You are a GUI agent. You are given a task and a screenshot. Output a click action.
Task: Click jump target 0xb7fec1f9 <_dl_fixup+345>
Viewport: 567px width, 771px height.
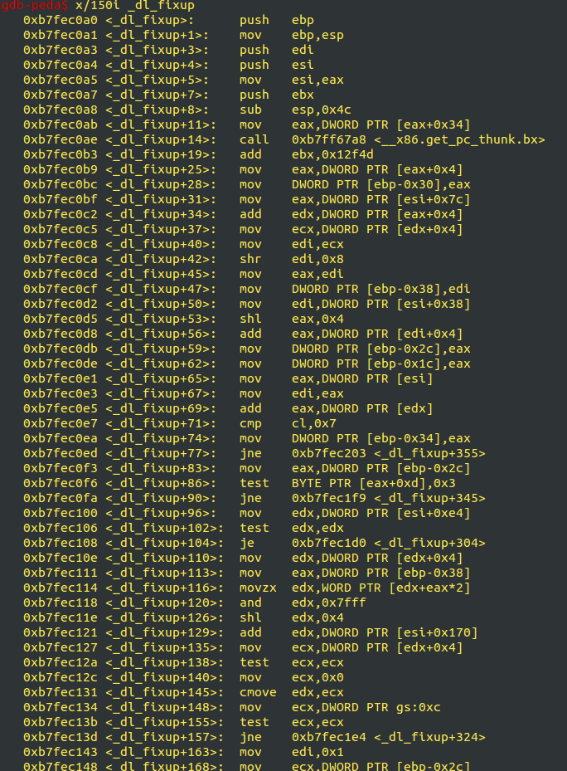pos(389,498)
